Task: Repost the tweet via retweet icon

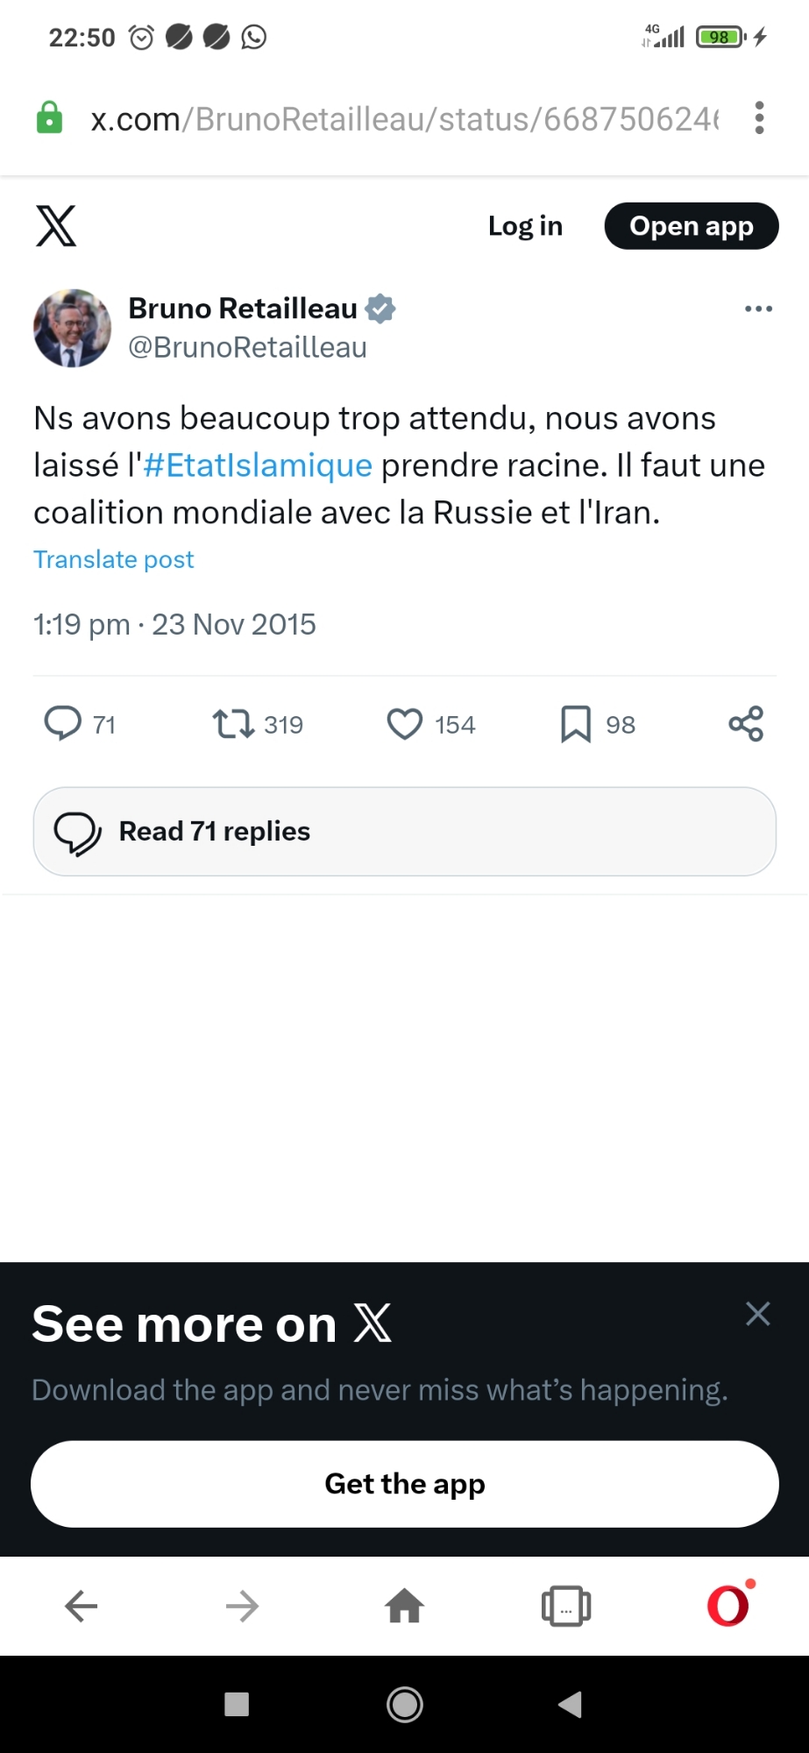Action: click(233, 724)
